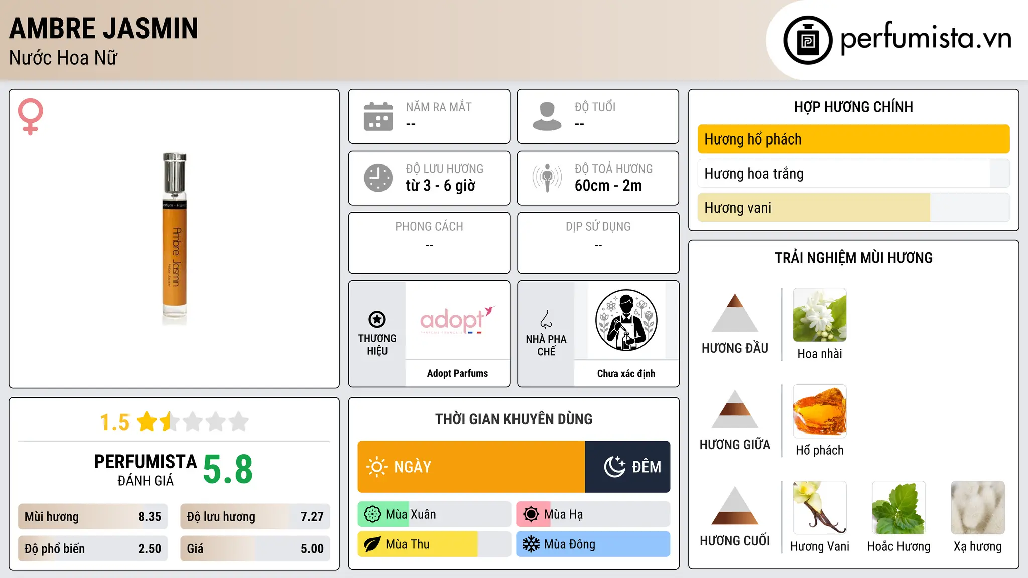Click the person silhouette age icon
Viewport: 1028px width, 578px height.
[x=547, y=116]
